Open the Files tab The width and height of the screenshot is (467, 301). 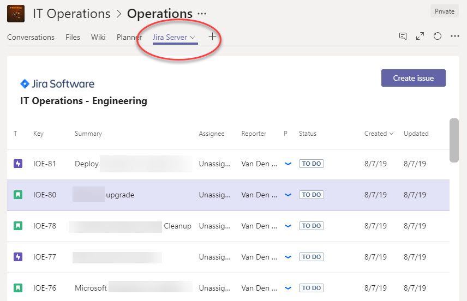73,37
